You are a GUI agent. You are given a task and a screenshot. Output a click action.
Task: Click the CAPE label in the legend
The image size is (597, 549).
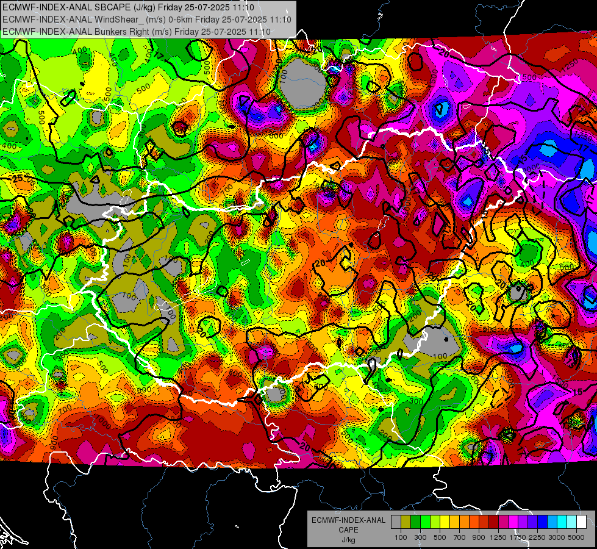pos(349,529)
